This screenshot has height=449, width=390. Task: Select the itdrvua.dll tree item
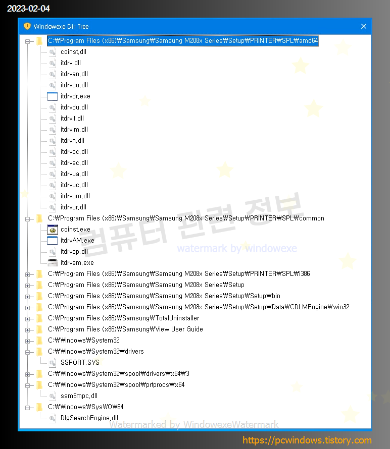74,174
